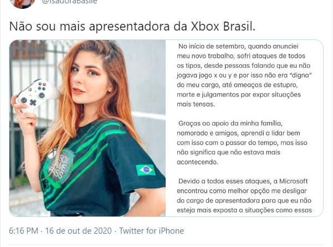Open the photo of woman holding controller
Screen dimensions: 333x247
click(88, 128)
